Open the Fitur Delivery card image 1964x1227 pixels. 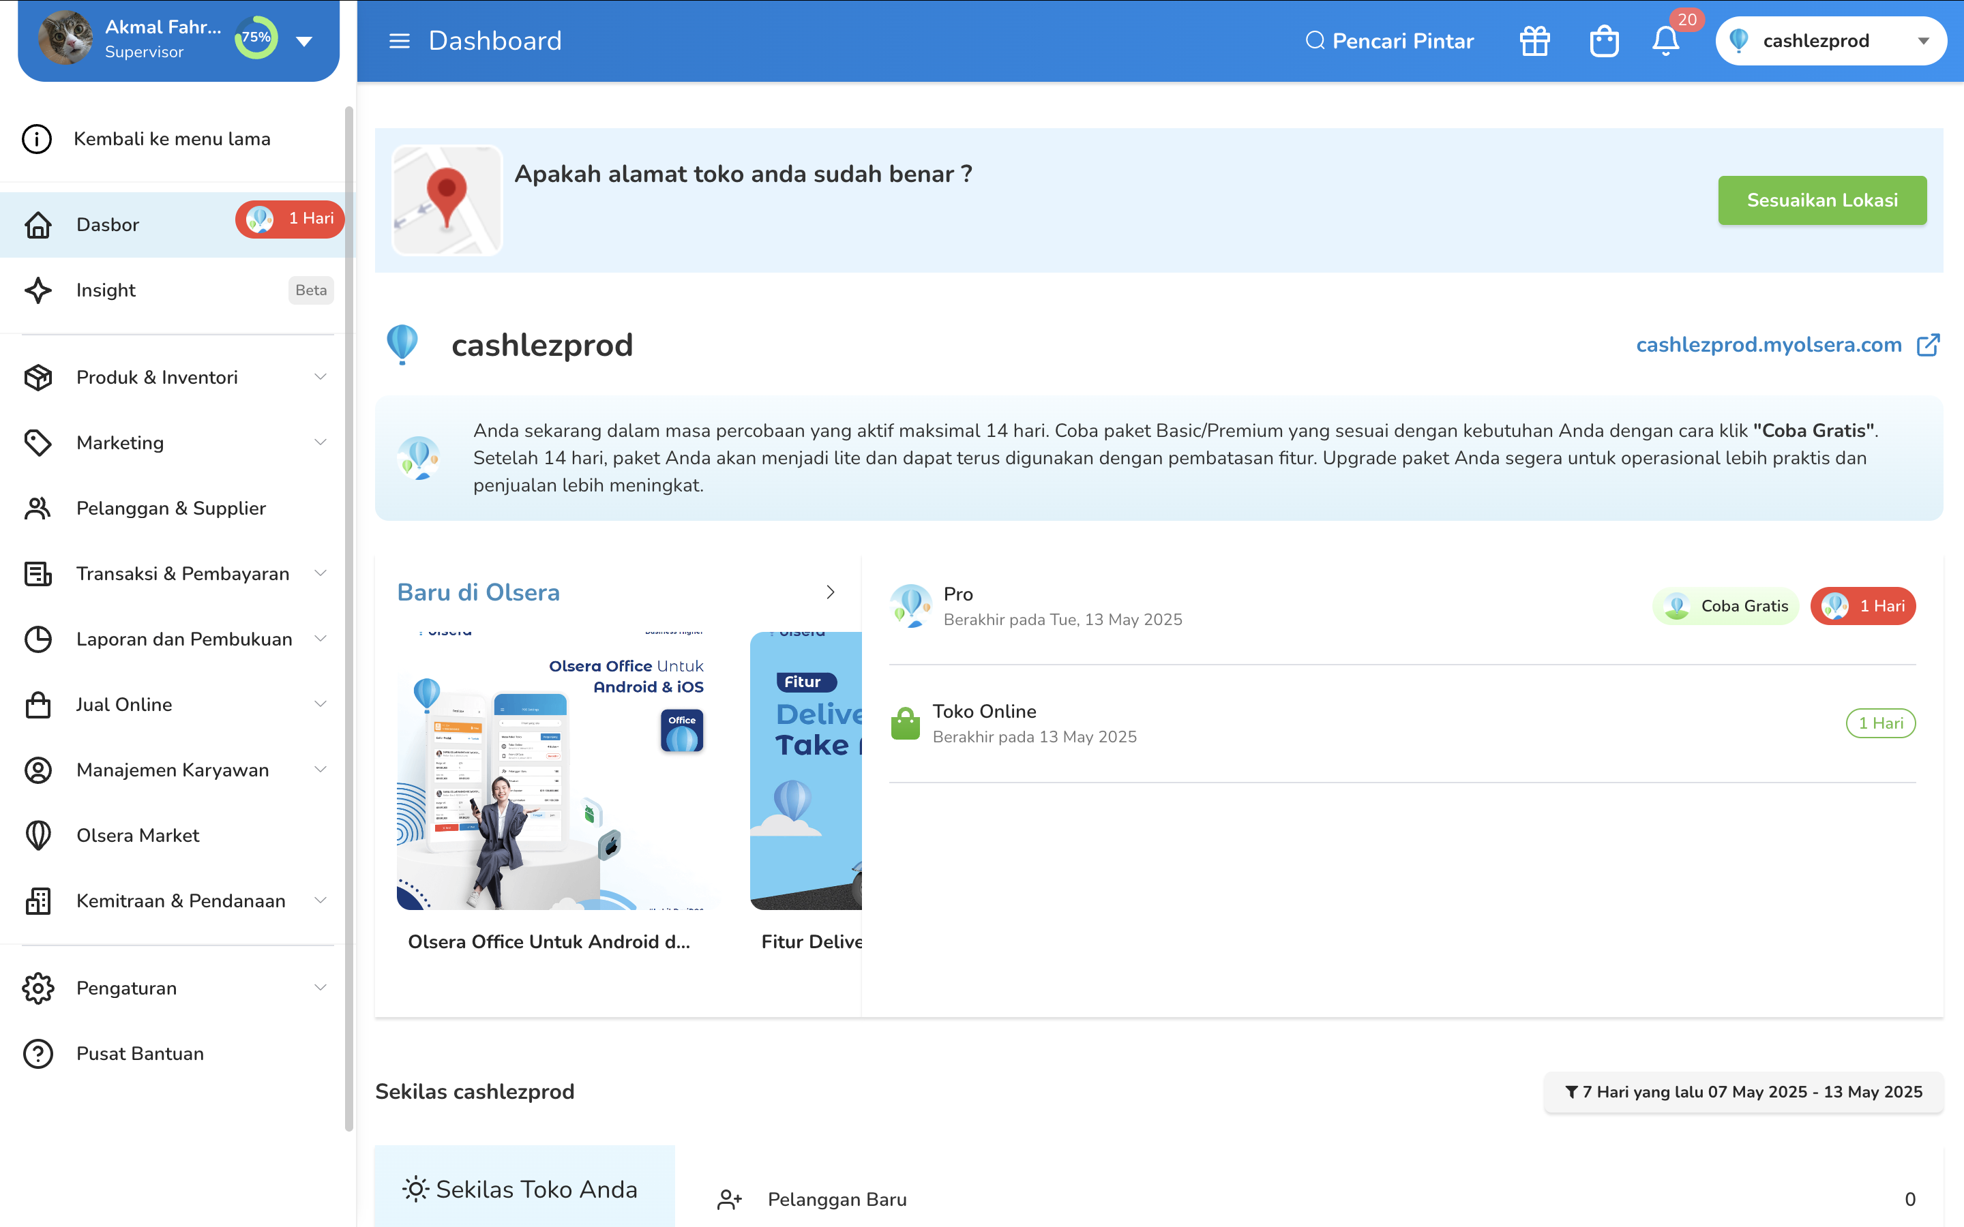coord(806,770)
